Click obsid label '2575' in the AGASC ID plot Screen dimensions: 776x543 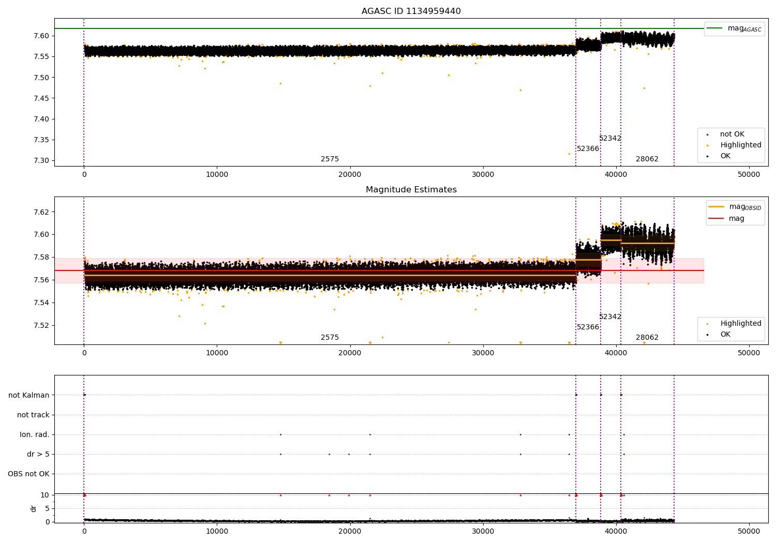click(x=330, y=159)
